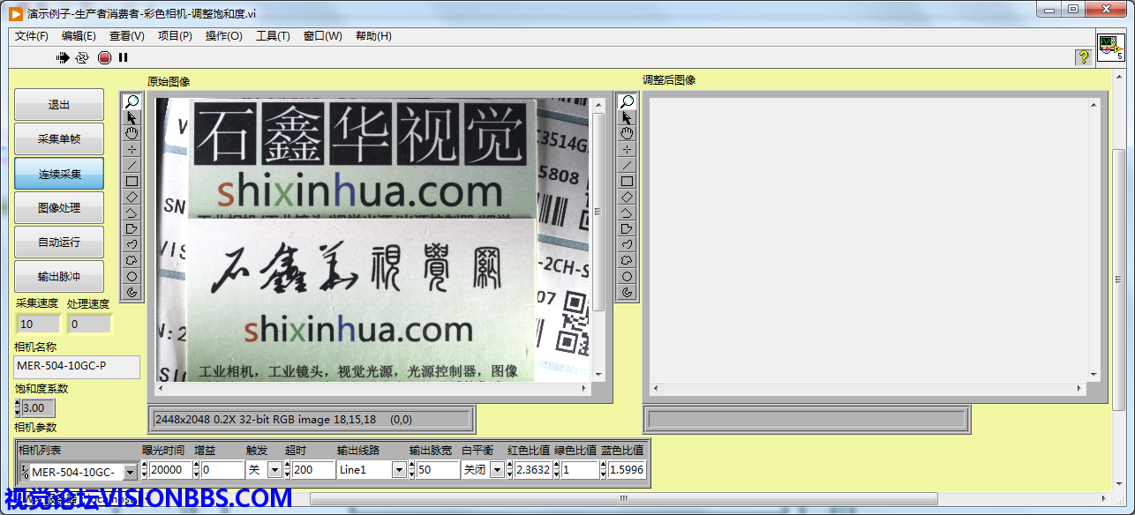The width and height of the screenshot is (1135, 515).
Task: Start 自动运行 with its button
Action: pos(59,243)
